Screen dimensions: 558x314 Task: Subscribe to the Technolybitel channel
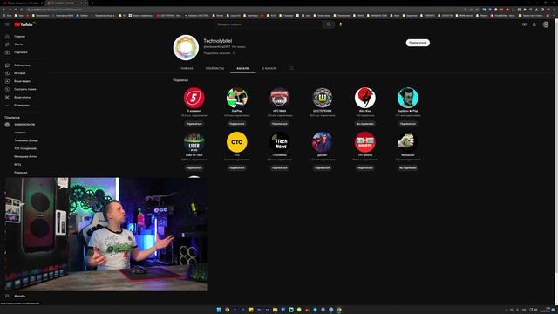point(418,43)
